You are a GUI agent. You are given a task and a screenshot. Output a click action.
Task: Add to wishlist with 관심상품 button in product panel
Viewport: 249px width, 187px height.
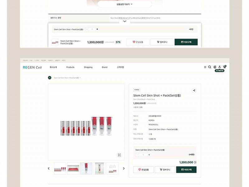(x=143, y=170)
